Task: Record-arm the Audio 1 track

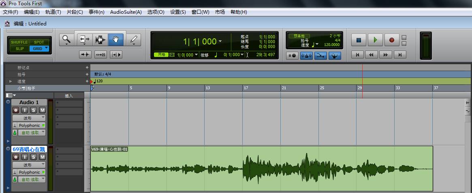Action: [x=16, y=110]
